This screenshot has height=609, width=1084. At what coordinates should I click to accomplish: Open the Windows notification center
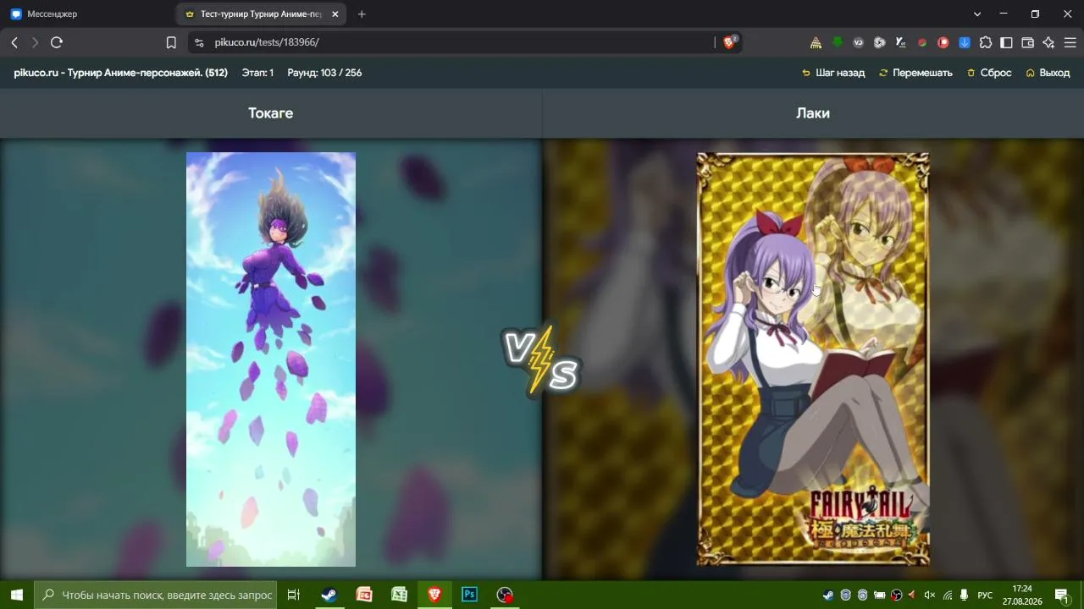pyautogui.click(x=1061, y=595)
